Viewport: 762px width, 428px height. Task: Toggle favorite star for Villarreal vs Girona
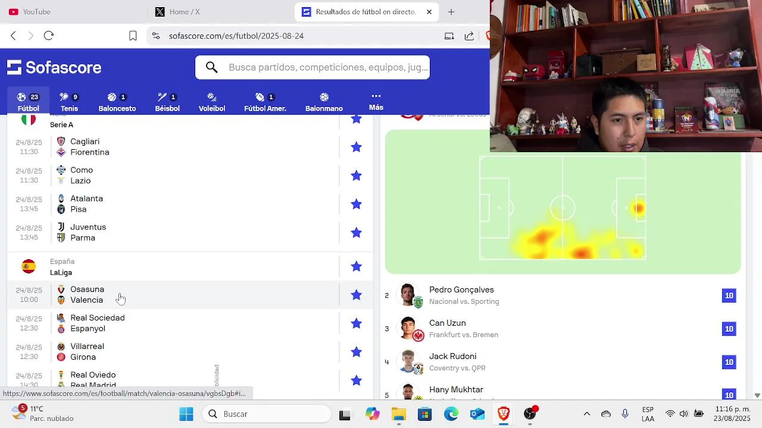(x=356, y=352)
